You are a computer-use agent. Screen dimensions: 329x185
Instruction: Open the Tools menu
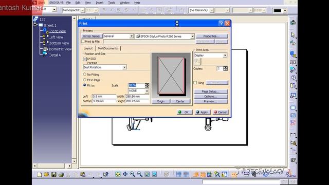[x=112, y=3]
